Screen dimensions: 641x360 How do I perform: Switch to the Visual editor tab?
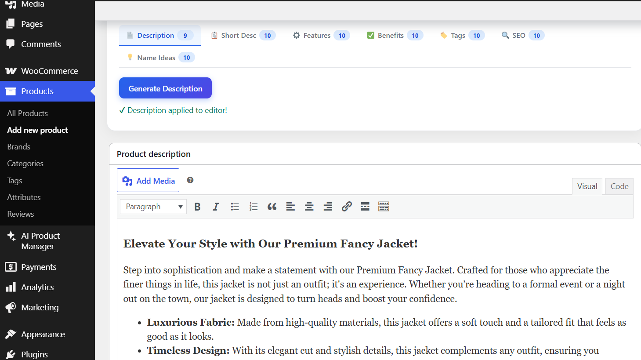[x=587, y=186]
